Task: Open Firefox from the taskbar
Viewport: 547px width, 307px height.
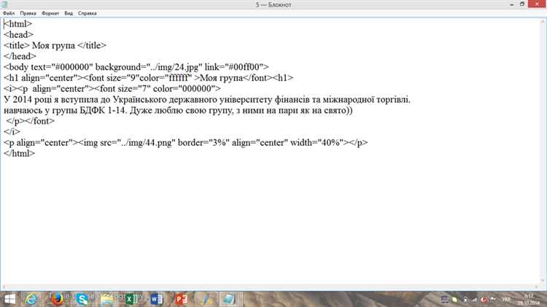Action: pos(57,299)
